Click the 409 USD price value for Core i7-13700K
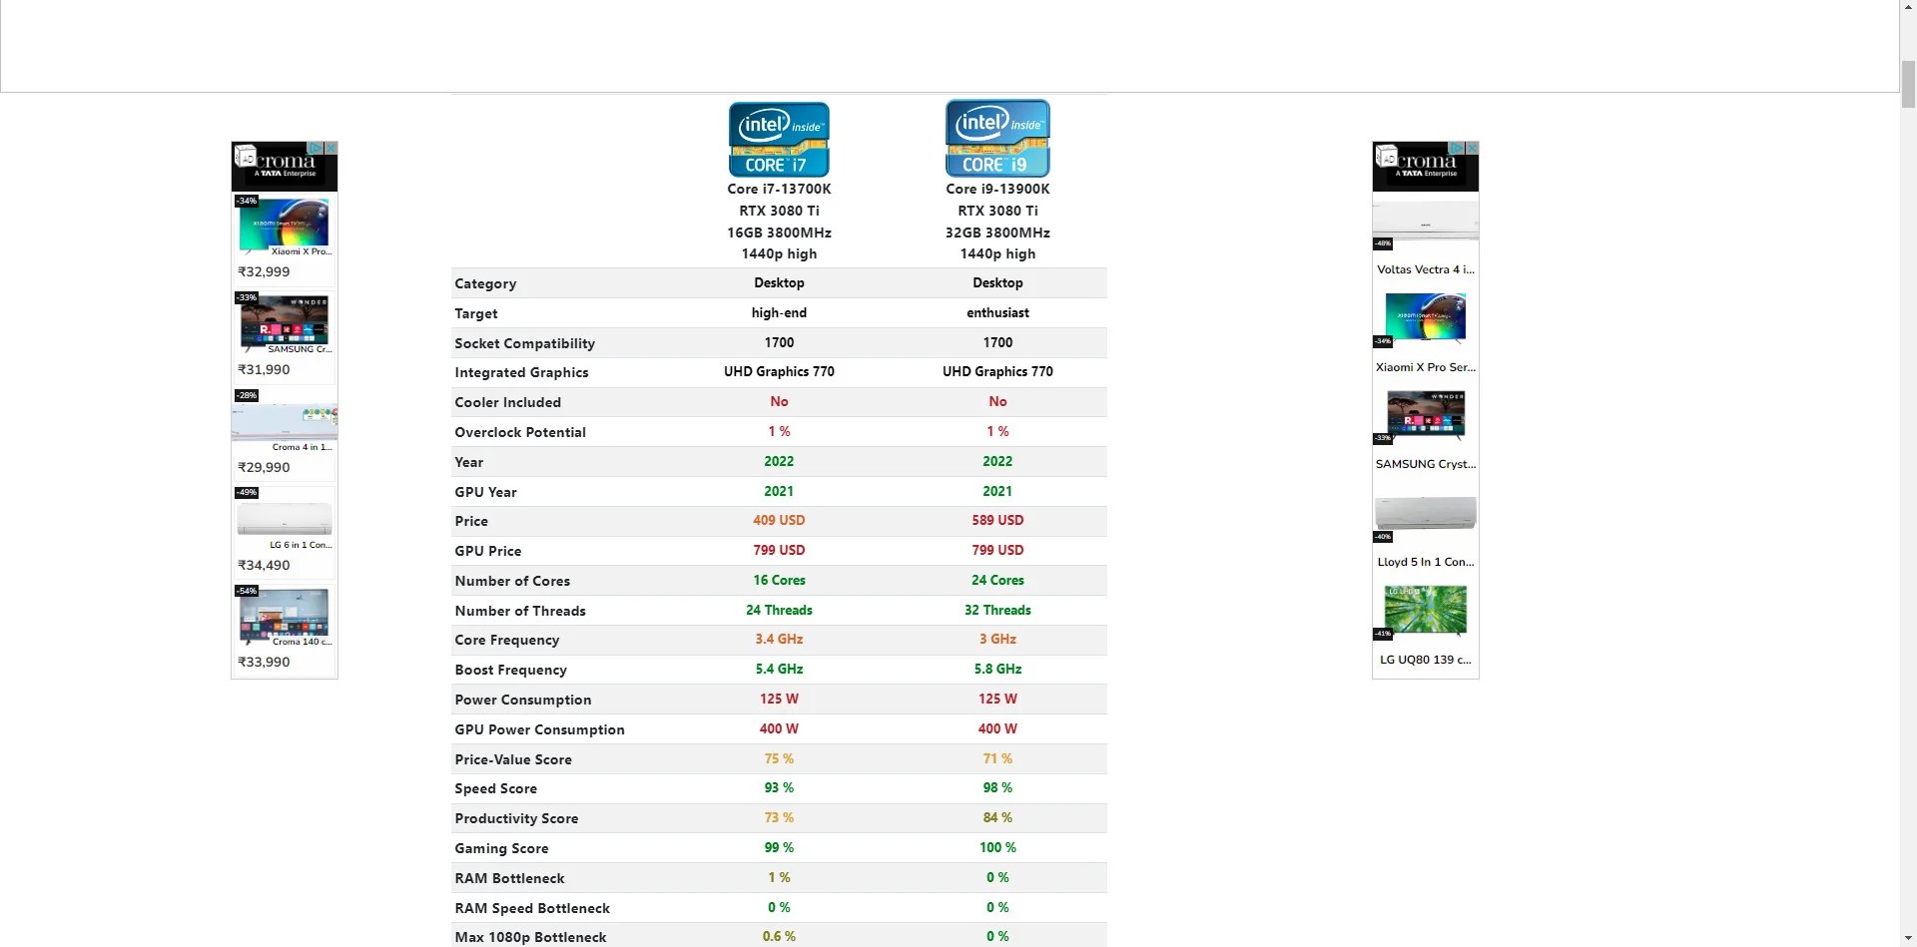This screenshot has height=947, width=1917. (779, 520)
